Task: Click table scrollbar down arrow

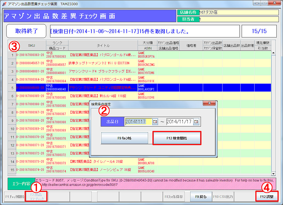Action: pos(273,174)
